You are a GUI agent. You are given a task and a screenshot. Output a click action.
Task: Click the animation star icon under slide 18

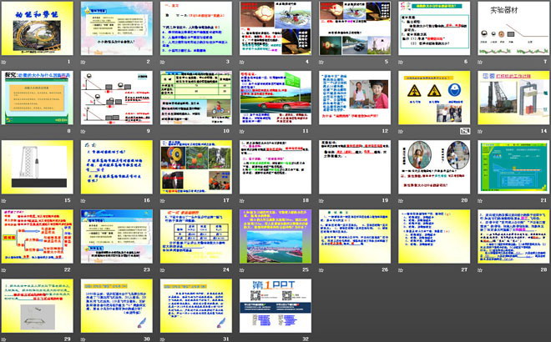point(242,201)
